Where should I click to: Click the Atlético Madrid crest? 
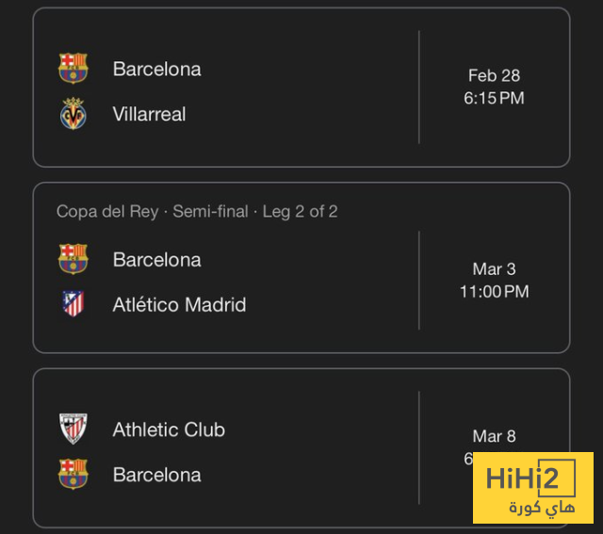click(73, 304)
